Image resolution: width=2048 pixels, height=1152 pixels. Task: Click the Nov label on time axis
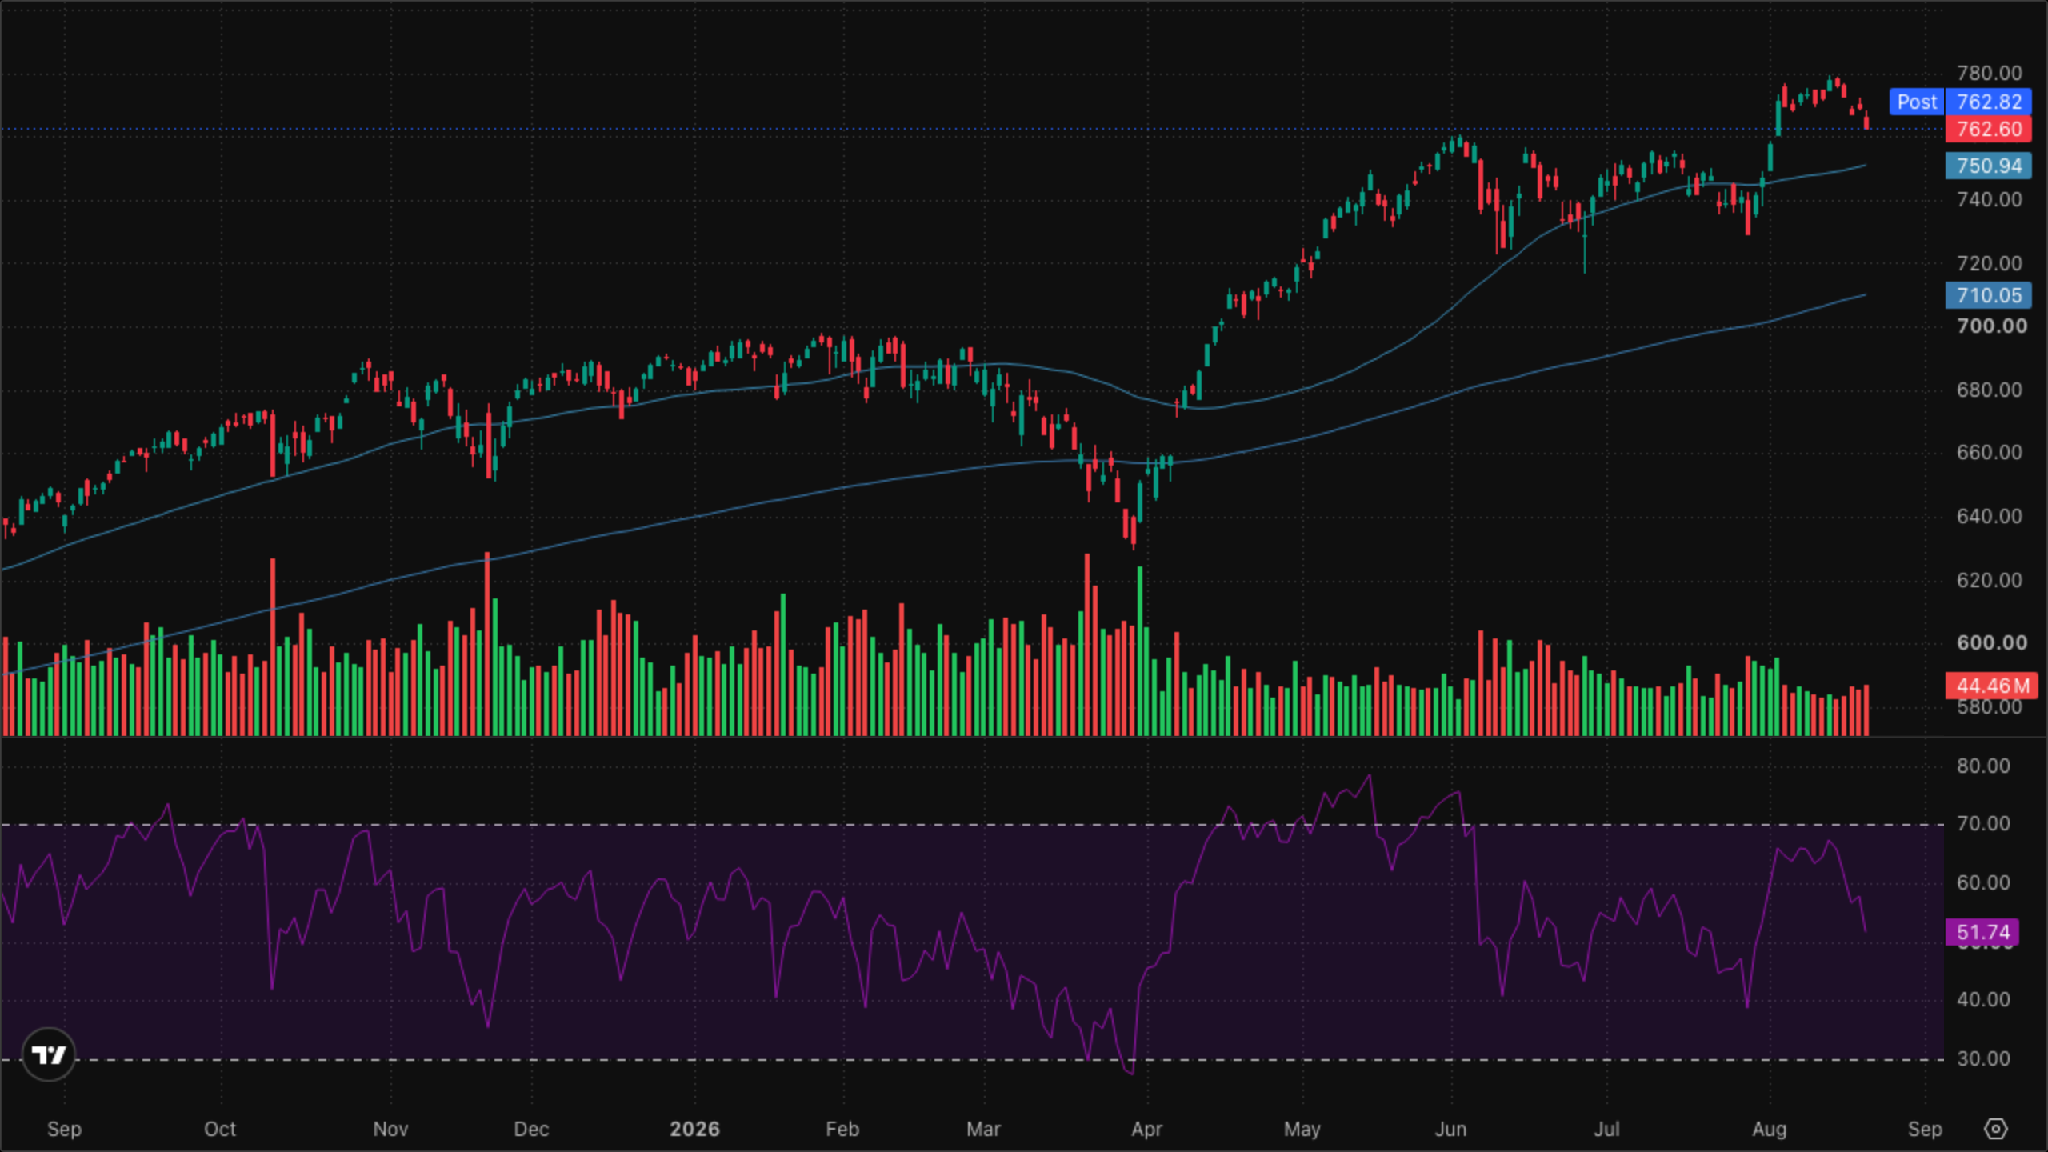[x=390, y=1129]
